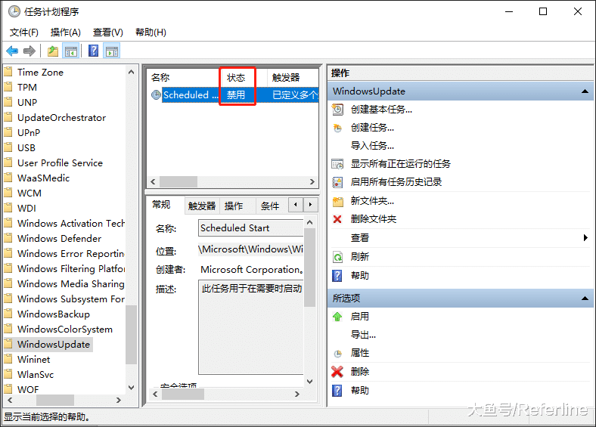596x427 pixels.
Task: Click the Forward arrow in the toolbar
Action: click(29, 51)
